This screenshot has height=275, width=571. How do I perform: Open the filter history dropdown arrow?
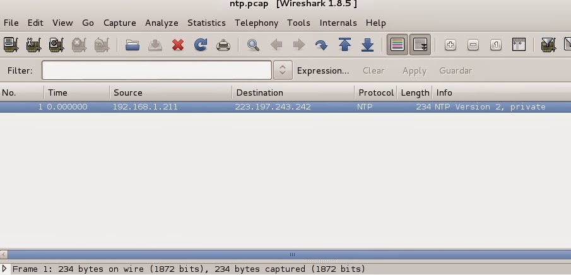point(283,70)
